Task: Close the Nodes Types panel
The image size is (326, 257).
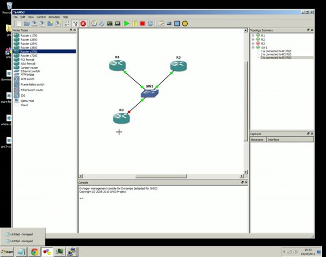Action: (75, 30)
